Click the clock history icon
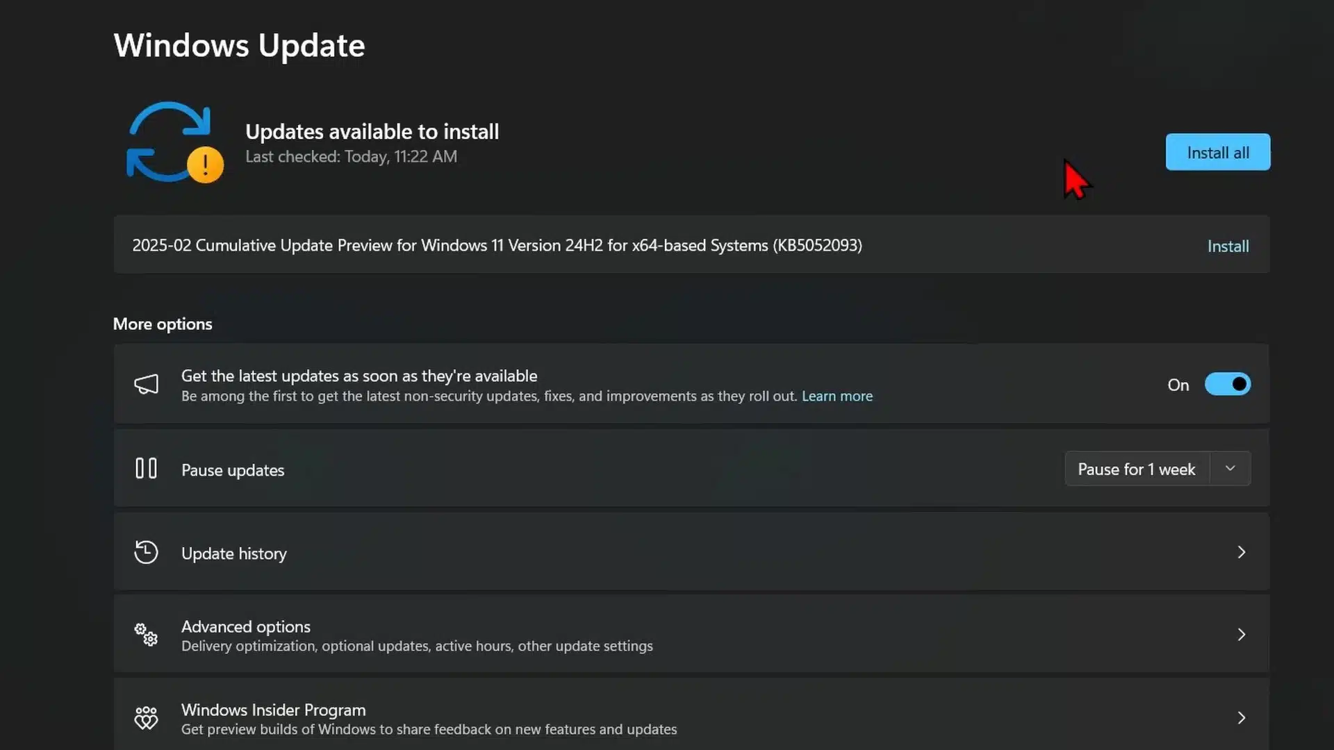The width and height of the screenshot is (1334, 750). 146,552
